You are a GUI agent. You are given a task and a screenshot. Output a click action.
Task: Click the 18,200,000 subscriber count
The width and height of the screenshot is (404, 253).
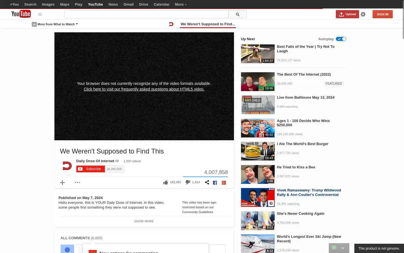(114, 169)
